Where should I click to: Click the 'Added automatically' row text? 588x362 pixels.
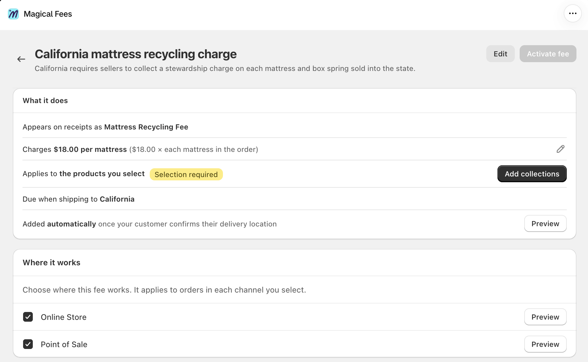click(x=150, y=224)
